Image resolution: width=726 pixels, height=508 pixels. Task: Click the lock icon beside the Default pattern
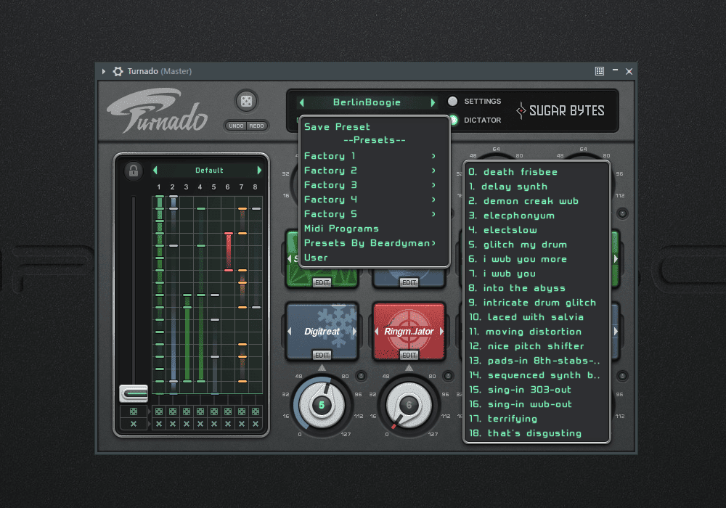point(134,171)
